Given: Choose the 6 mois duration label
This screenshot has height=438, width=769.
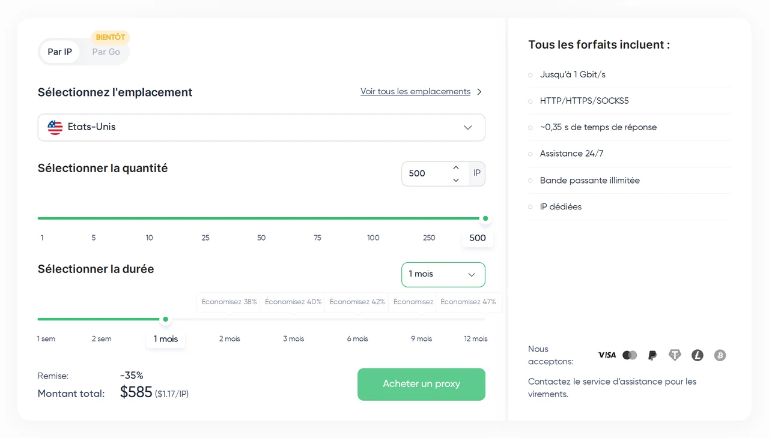Looking at the screenshot, I should (x=357, y=339).
